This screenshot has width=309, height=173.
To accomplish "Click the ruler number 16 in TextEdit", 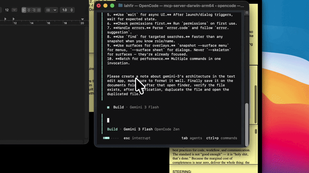I will pyautogui.click(x=49, y=23).
